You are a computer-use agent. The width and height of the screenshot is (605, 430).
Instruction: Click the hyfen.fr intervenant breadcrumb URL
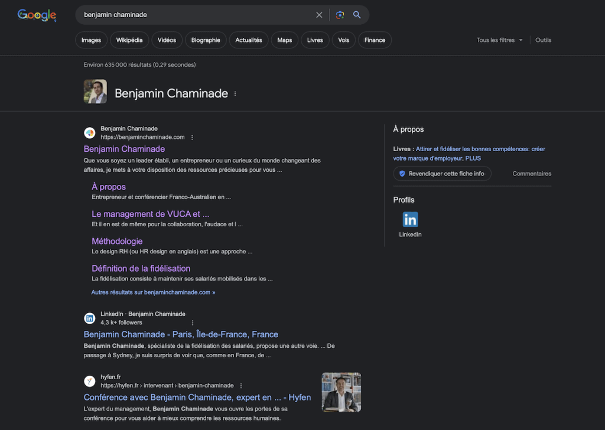coord(167,386)
